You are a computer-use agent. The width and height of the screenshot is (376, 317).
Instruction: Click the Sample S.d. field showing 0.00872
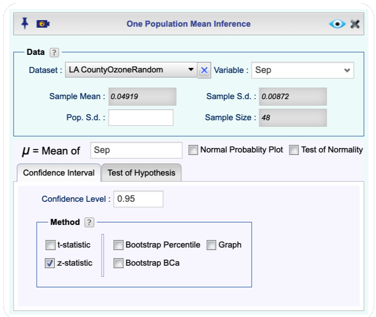point(292,97)
